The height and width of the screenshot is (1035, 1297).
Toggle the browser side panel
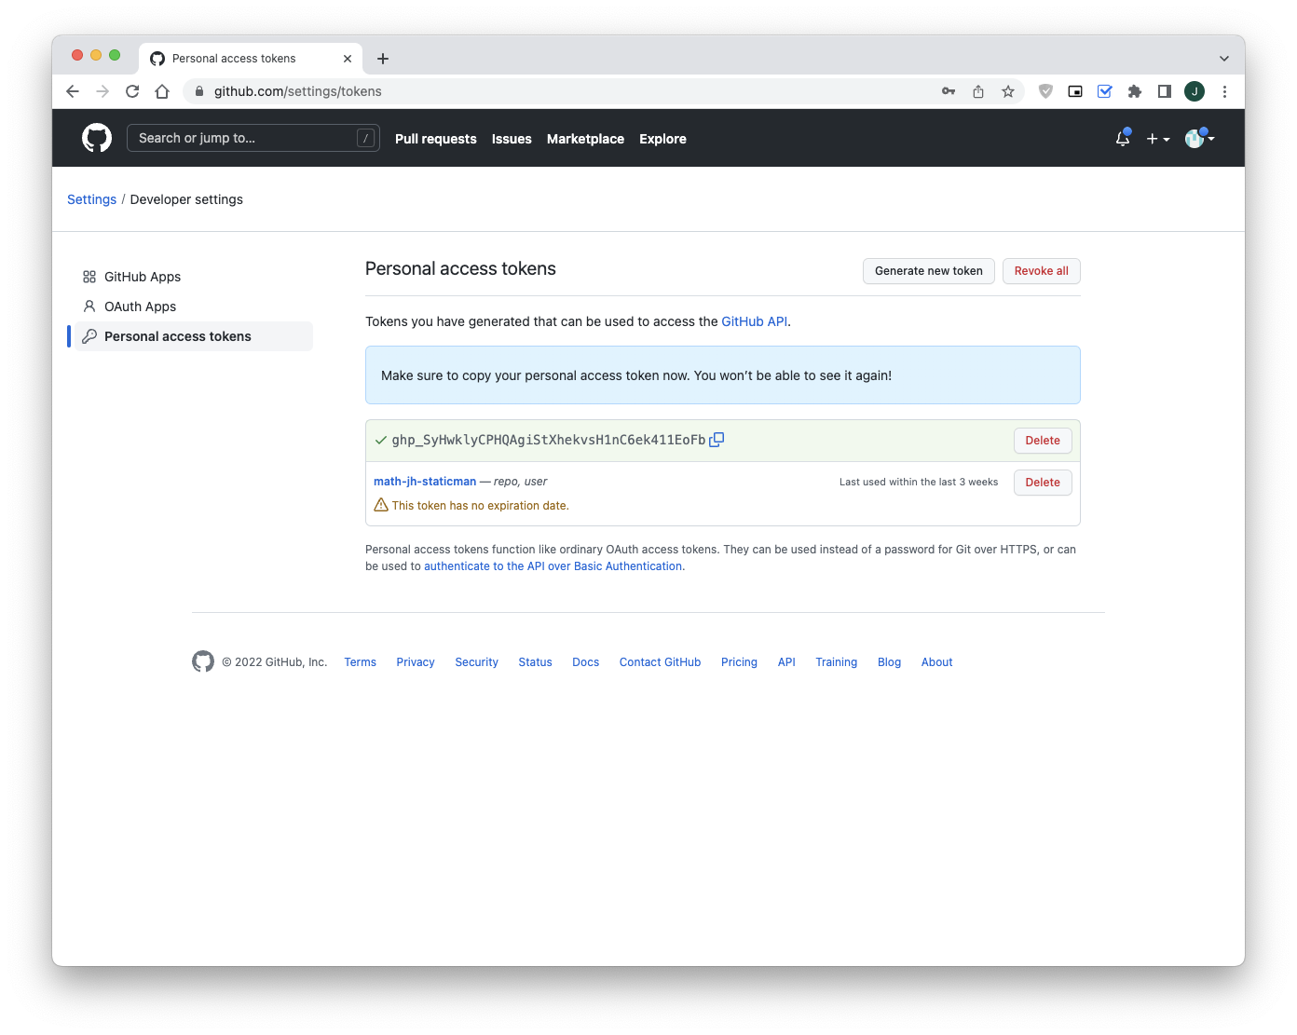point(1165,91)
